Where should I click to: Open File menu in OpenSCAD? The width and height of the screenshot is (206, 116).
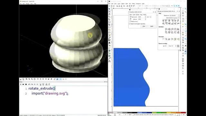(21, 4)
